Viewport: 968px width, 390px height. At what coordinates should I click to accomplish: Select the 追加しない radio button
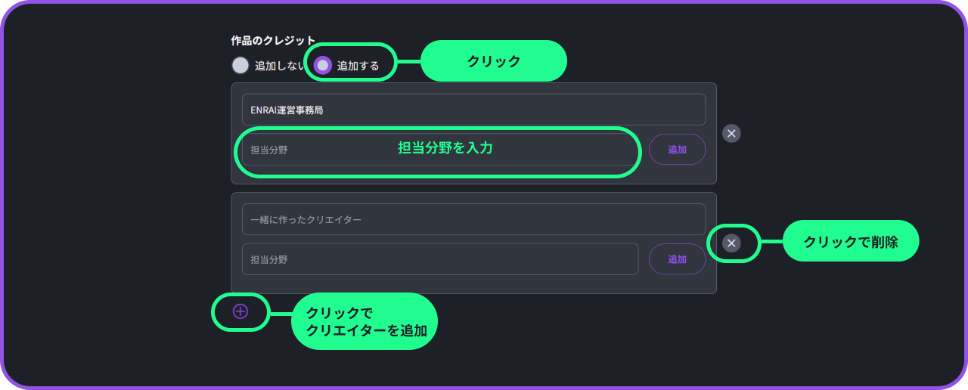click(x=240, y=65)
